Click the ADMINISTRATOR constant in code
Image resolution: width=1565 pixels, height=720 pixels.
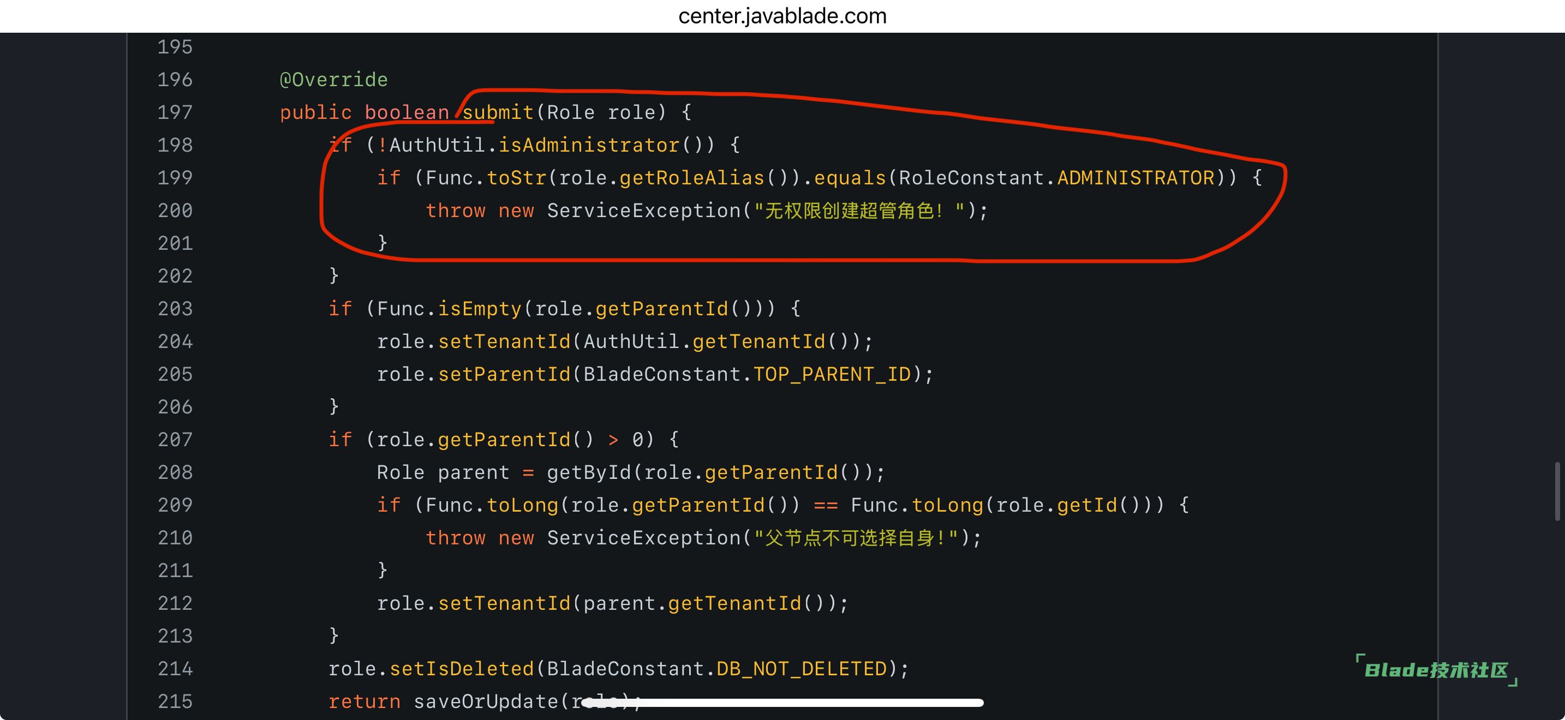(x=1135, y=178)
